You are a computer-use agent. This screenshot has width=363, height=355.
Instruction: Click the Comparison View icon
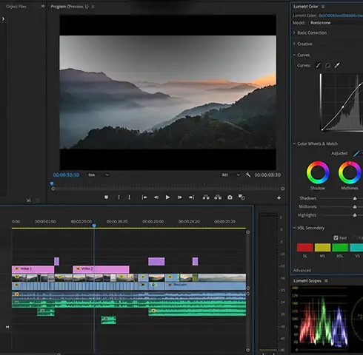click(x=242, y=197)
